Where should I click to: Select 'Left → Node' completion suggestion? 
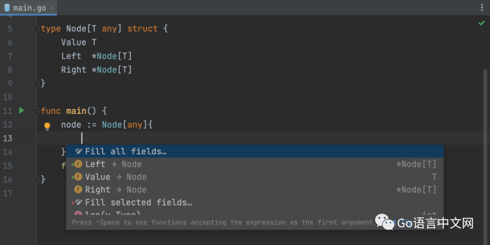coord(113,164)
